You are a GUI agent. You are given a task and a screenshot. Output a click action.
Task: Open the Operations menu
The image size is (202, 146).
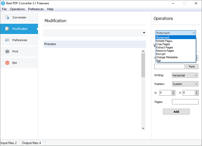pos(17,9)
